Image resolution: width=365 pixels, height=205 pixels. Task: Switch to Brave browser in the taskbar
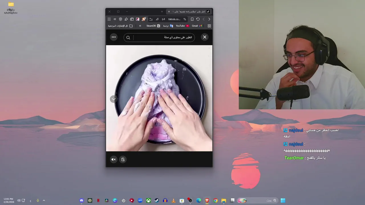click(x=207, y=200)
